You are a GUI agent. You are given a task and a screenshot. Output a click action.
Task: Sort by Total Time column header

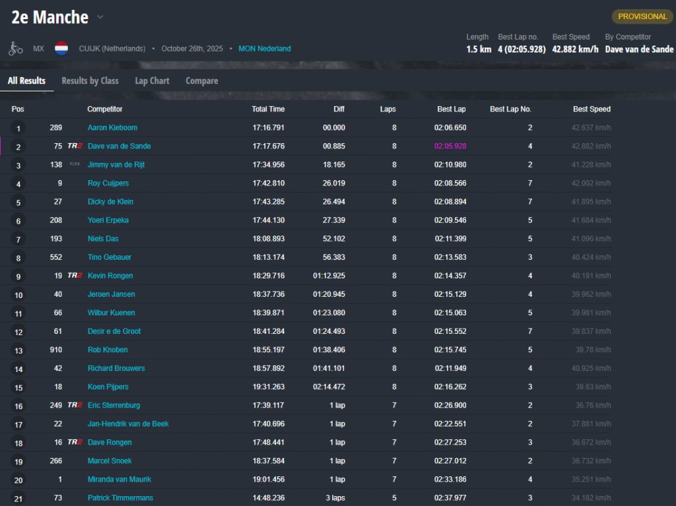[x=268, y=109]
